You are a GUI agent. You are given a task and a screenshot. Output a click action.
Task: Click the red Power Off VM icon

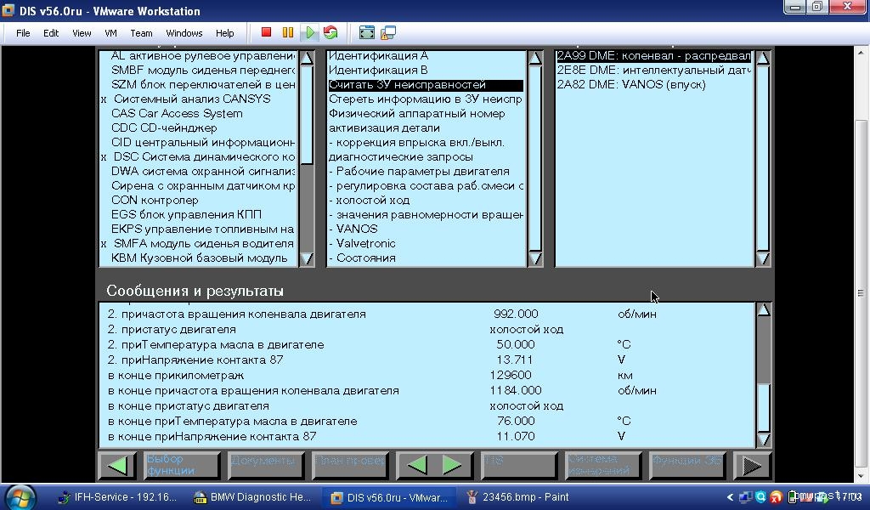point(266,32)
